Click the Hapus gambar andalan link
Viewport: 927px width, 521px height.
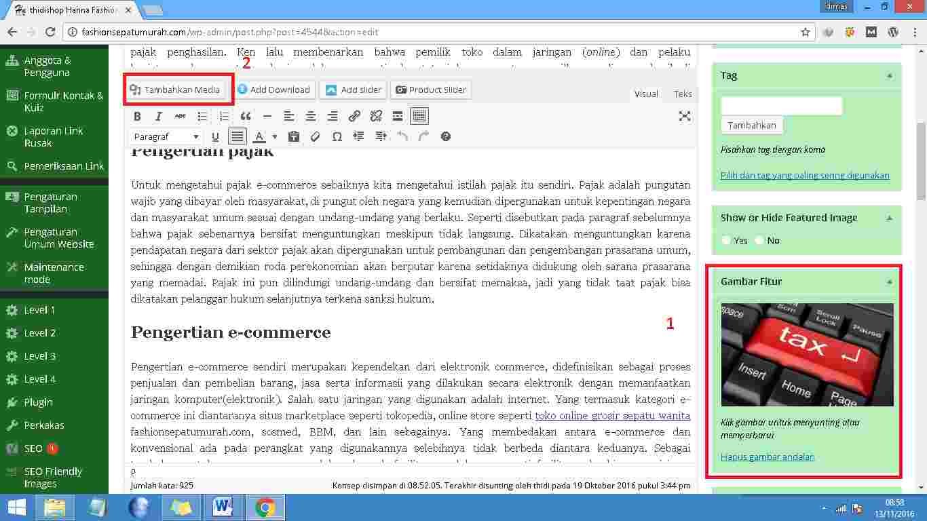768,457
